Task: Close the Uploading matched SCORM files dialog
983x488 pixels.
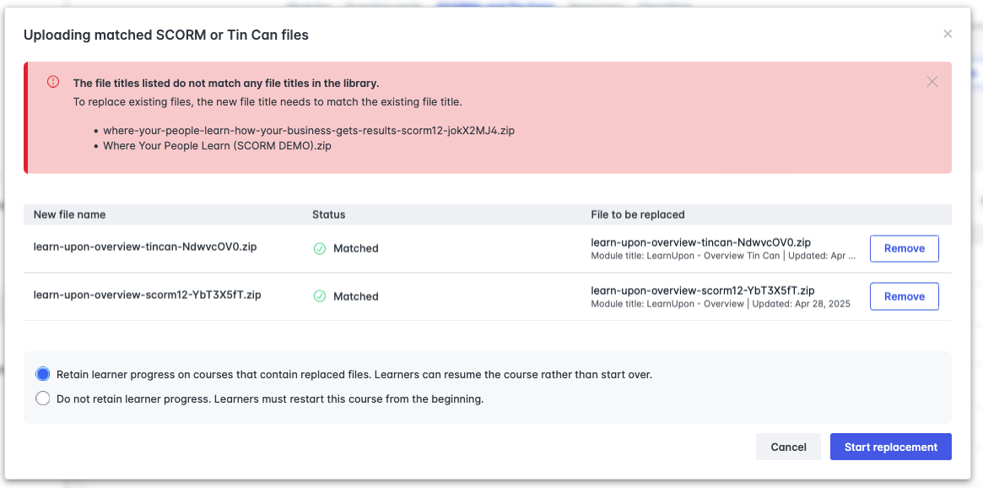Action: coord(947,34)
